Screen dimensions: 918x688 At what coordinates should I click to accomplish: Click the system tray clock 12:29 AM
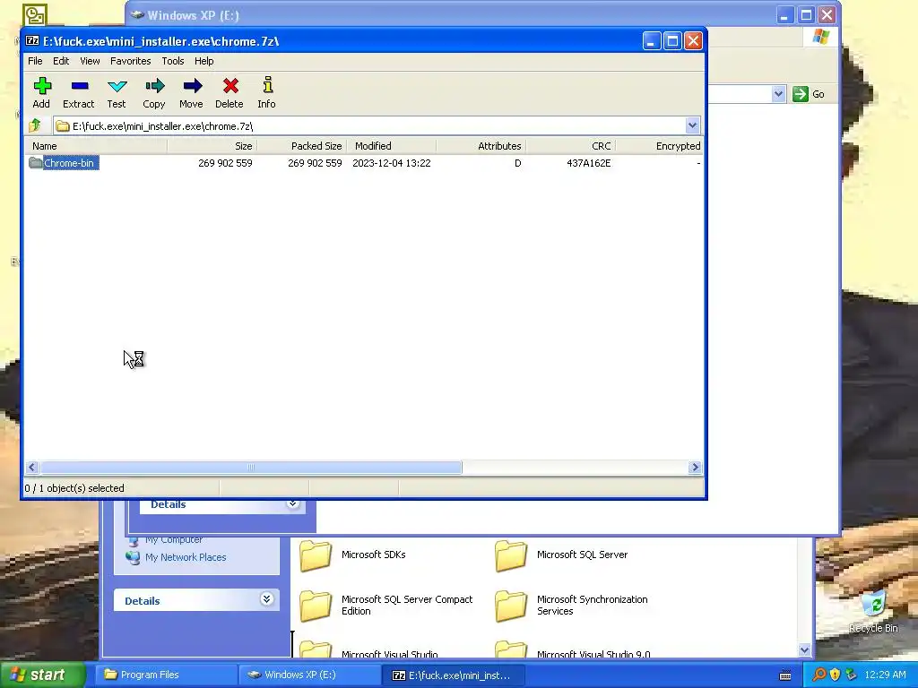[x=885, y=675]
